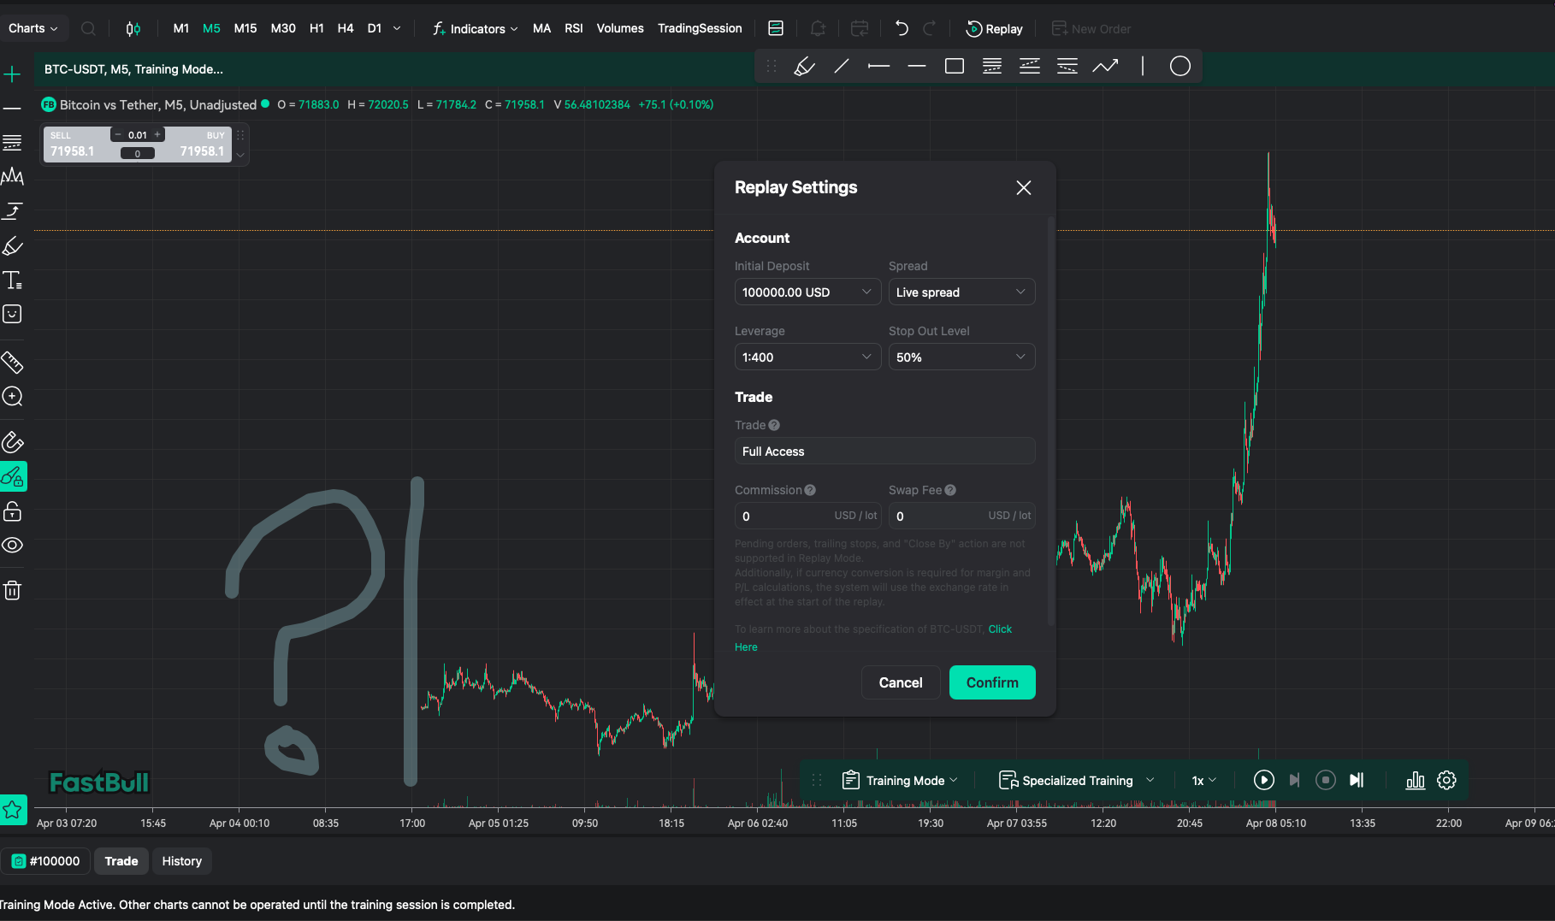This screenshot has height=921, width=1555.
Task: Open the Initial Deposit dropdown
Action: point(807,292)
